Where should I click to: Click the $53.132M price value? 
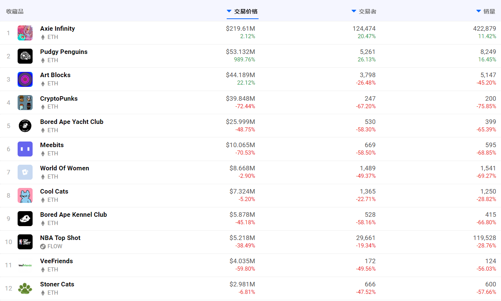click(x=241, y=52)
